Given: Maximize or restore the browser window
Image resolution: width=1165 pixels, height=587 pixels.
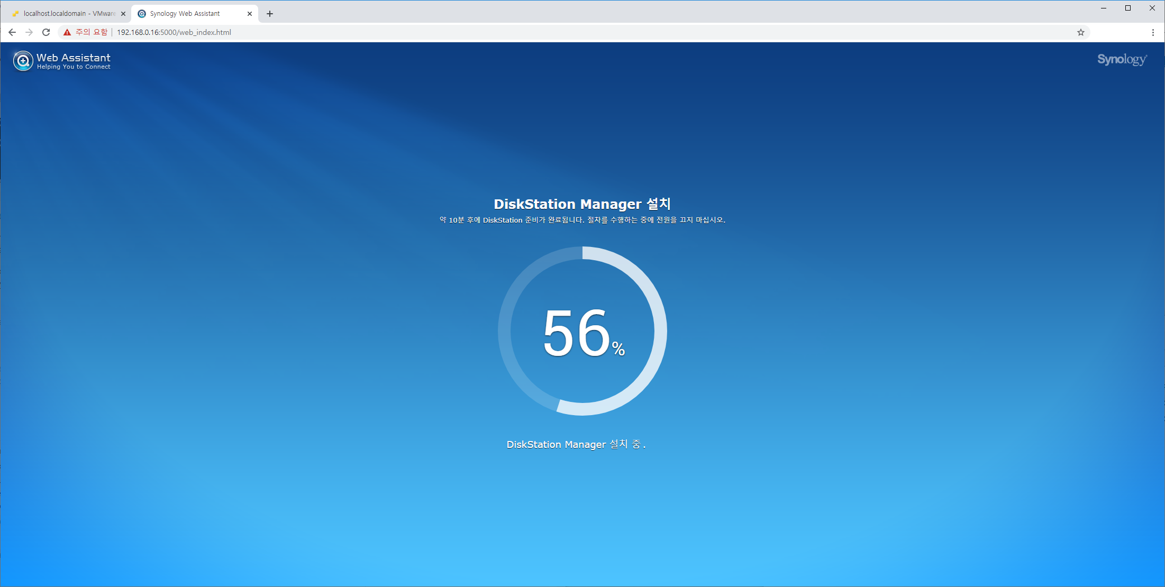Looking at the screenshot, I should (1127, 8).
